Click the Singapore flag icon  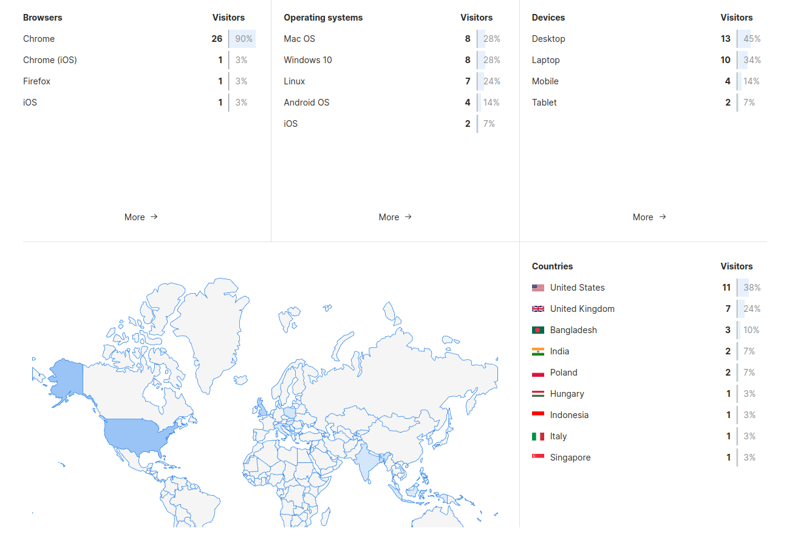538,458
